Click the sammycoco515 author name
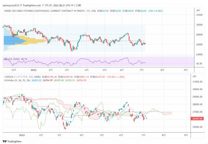Screen dimensions: 208x144 [x=11, y=5]
